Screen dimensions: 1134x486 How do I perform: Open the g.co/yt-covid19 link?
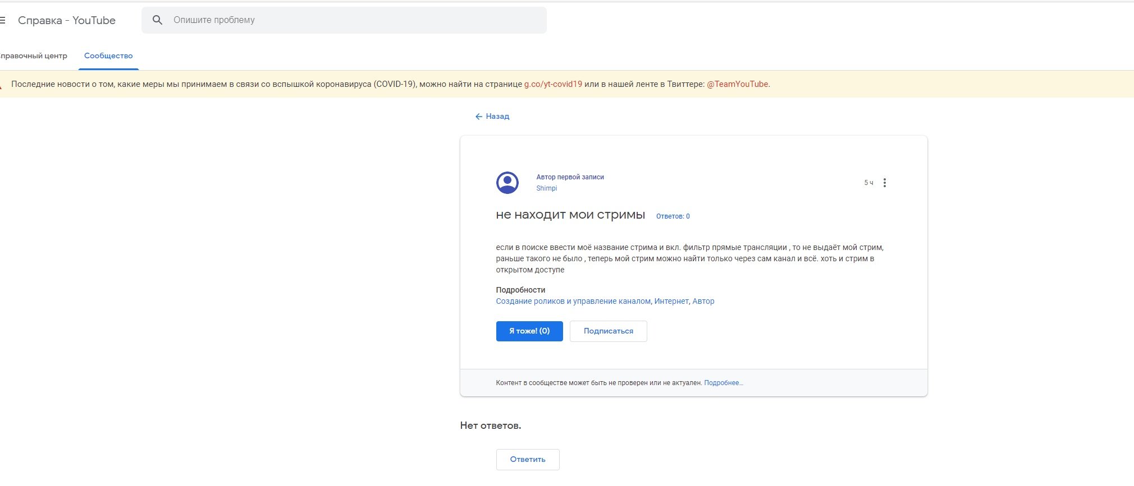click(x=553, y=84)
